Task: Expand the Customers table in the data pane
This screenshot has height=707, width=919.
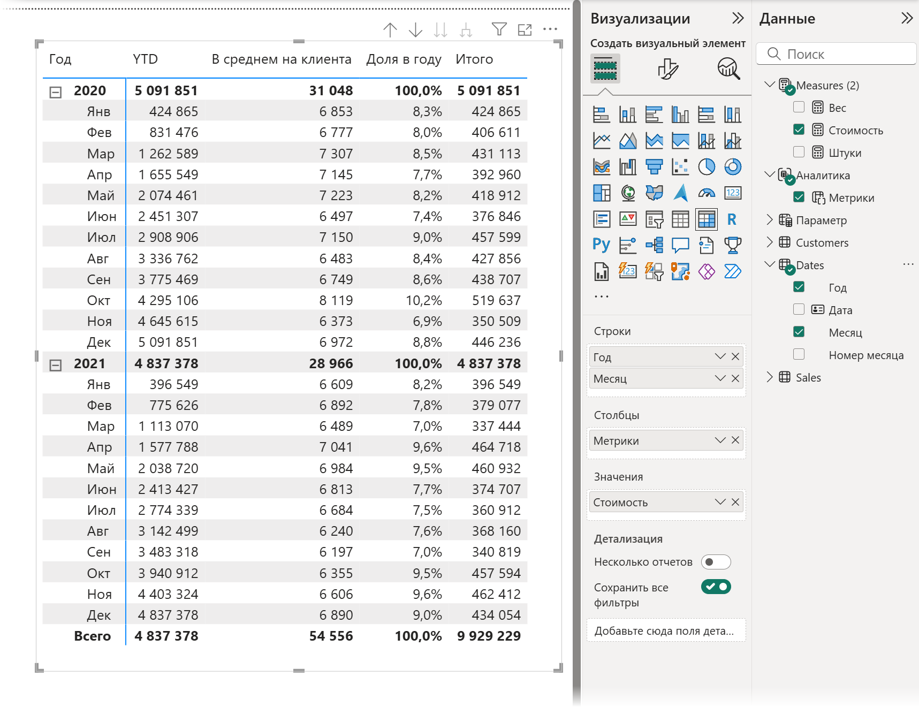Action: (x=770, y=242)
